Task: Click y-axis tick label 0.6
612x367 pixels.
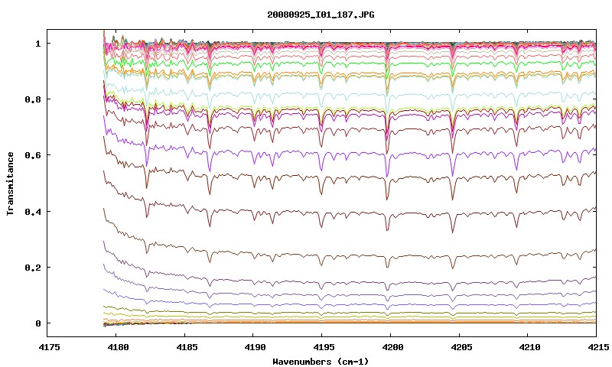Action: click(x=33, y=155)
